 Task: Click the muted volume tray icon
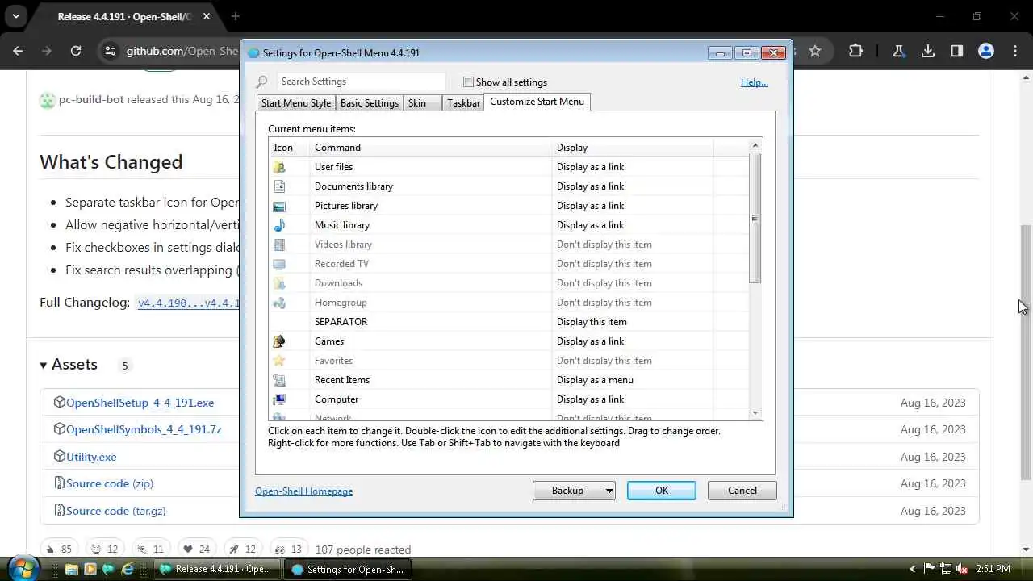point(962,569)
